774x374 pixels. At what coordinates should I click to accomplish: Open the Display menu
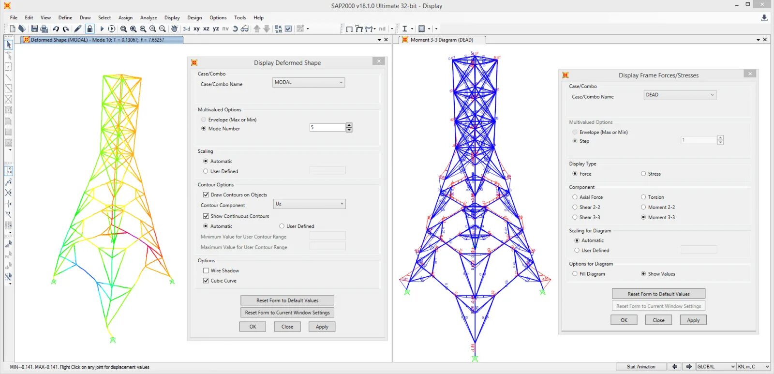[x=172, y=17]
